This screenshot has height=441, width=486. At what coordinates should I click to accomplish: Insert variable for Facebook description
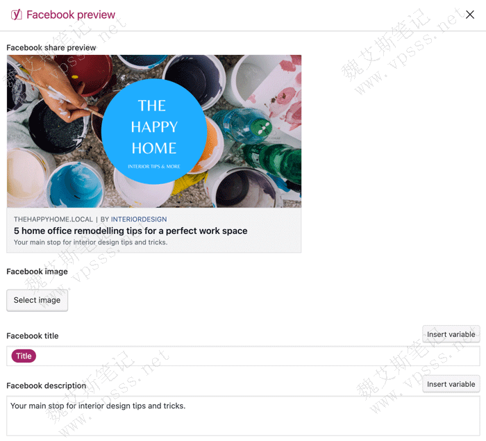coord(451,384)
